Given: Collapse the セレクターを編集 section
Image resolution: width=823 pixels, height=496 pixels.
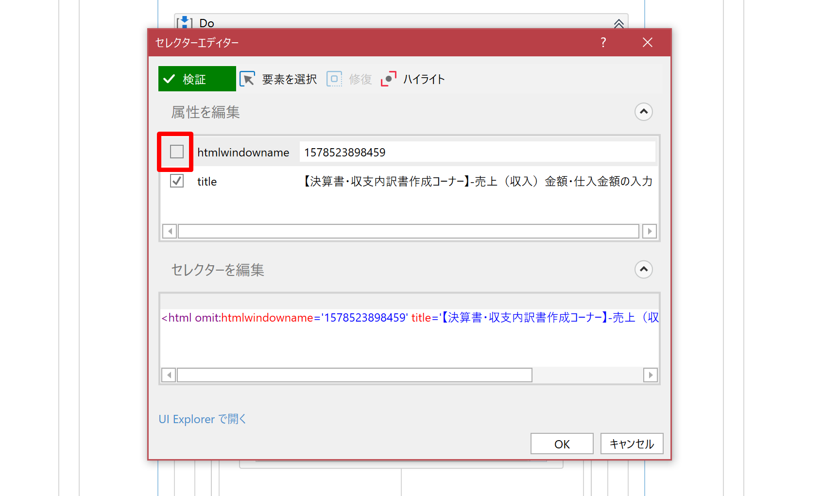Looking at the screenshot, I should 643,269.
